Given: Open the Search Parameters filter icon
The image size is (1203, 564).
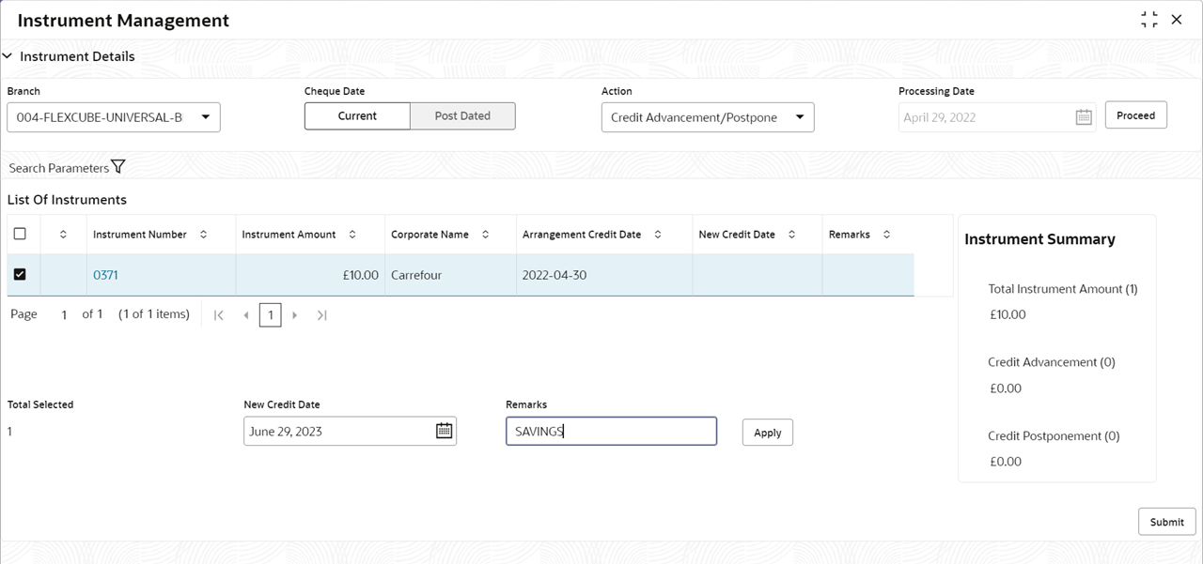Looking at the screenshot, I should (x=117, y=167).
